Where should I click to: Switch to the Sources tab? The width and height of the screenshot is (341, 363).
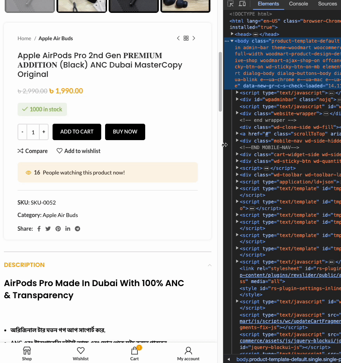tap(327, 4)
